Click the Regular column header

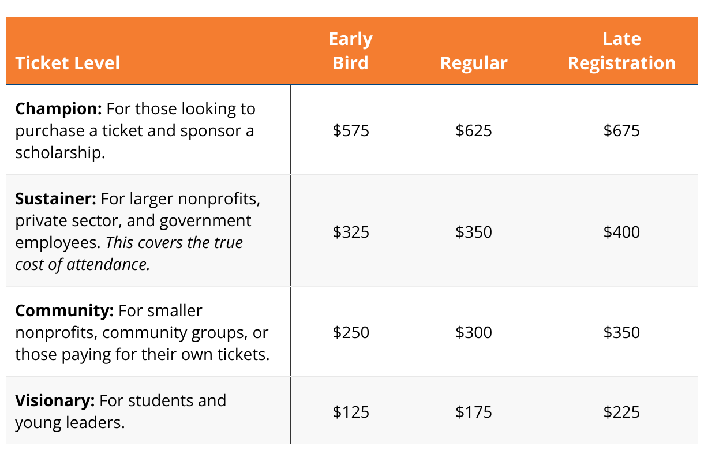(474, 62)
